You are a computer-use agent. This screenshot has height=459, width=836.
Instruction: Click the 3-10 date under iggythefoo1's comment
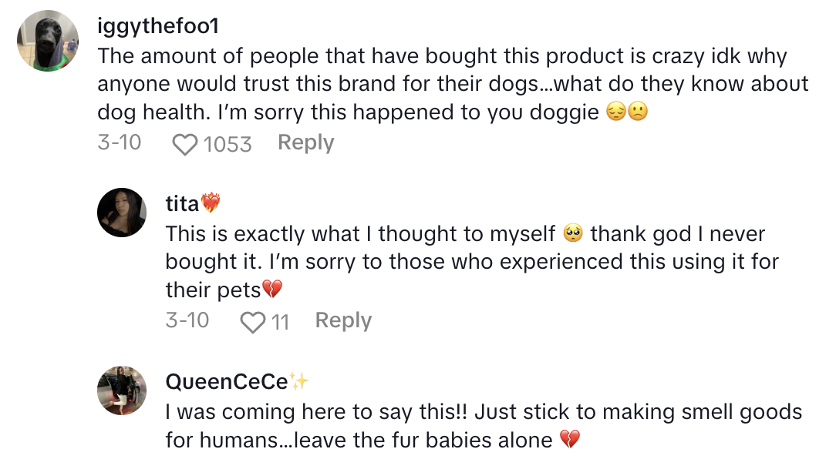pos(120,143)
